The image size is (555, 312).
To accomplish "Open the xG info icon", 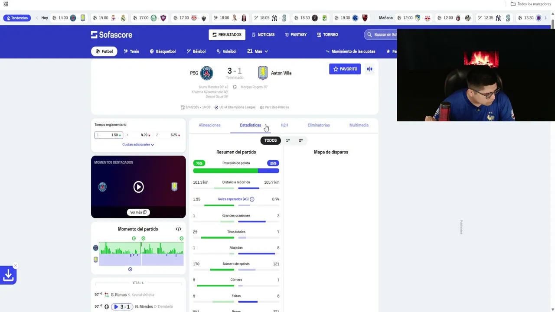I will click(252, 199).
